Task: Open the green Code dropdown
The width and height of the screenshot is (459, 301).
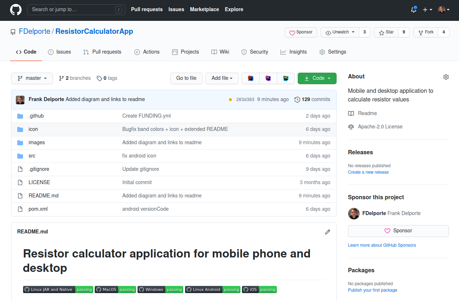Action: 317,78
